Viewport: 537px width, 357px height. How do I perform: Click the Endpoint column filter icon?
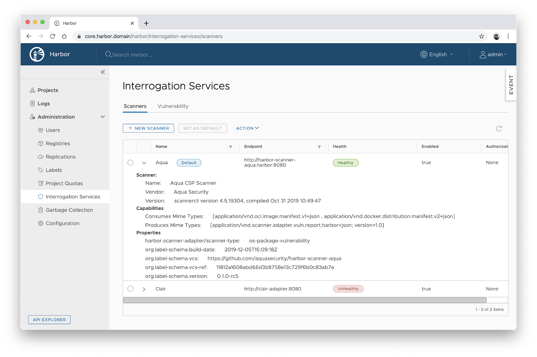tap(319, 147)
